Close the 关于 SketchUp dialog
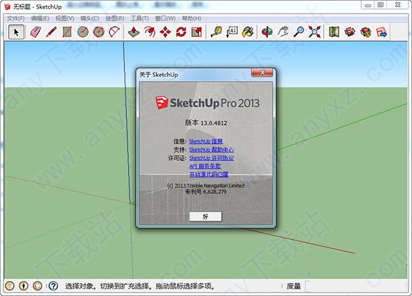This screenshot has width=412, height=296. pyautogui.click(x=262, y=73)
